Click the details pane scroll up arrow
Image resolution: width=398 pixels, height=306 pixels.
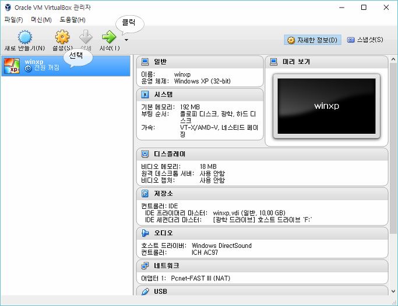click(x=393, y=59)
